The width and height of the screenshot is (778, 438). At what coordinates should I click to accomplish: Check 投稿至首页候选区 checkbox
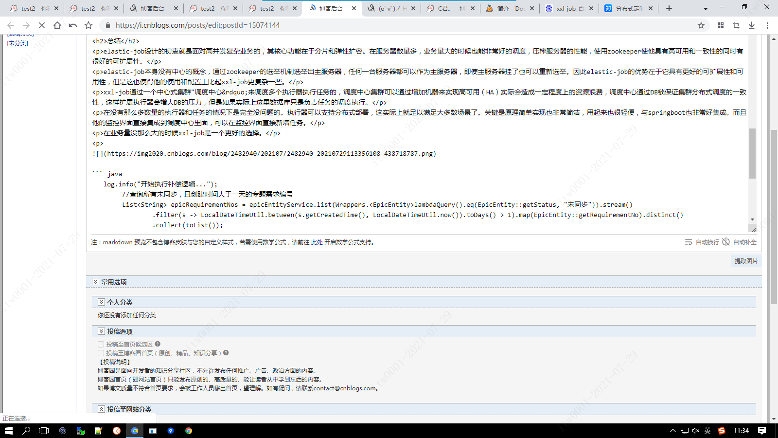tap(101, 344)
